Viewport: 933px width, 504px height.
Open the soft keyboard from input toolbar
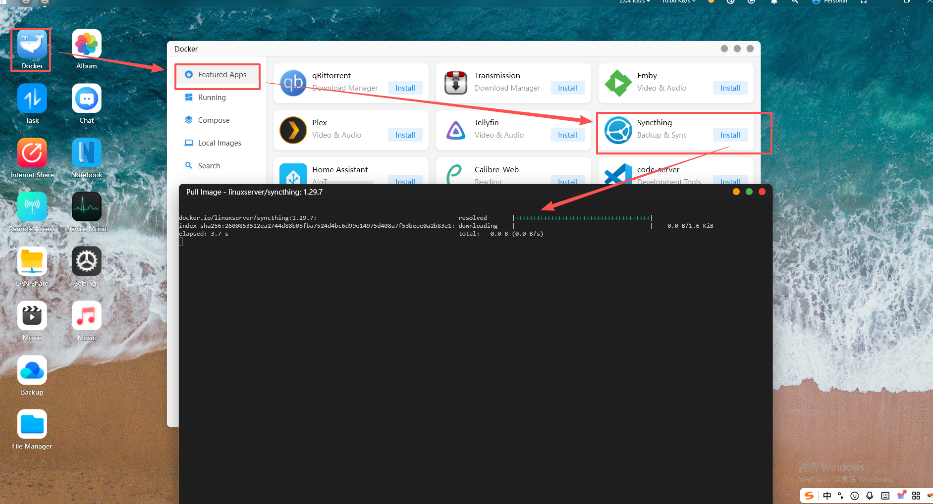pos(885,496)
